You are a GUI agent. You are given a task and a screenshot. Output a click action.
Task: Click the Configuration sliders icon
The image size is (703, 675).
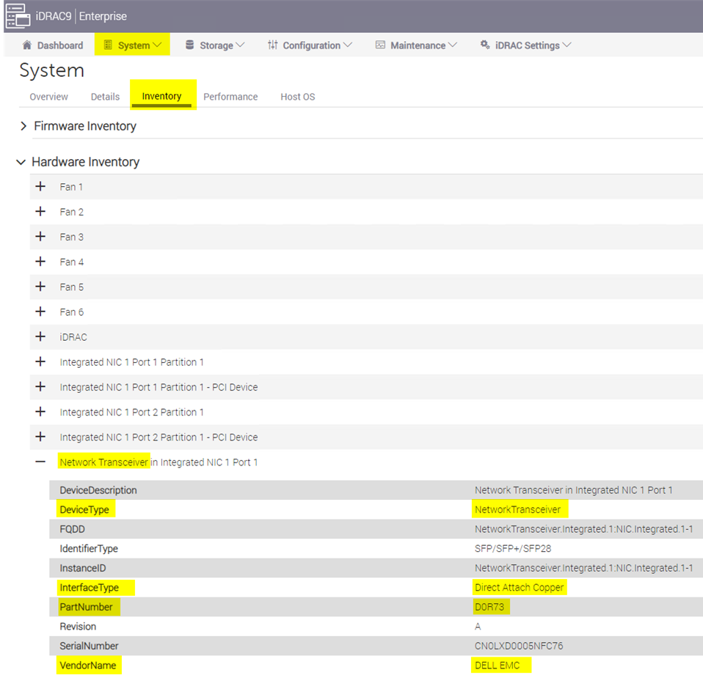(x=273, y=45)
